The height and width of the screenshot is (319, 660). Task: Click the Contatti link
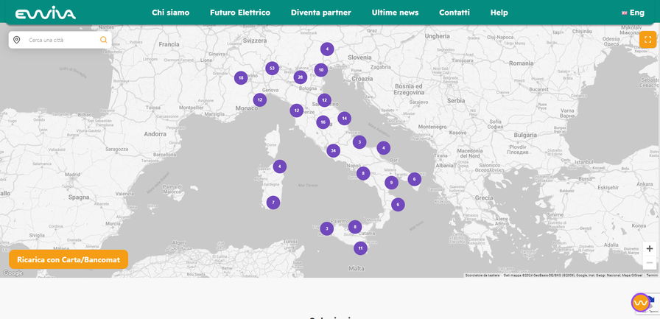tap(454, 13)
